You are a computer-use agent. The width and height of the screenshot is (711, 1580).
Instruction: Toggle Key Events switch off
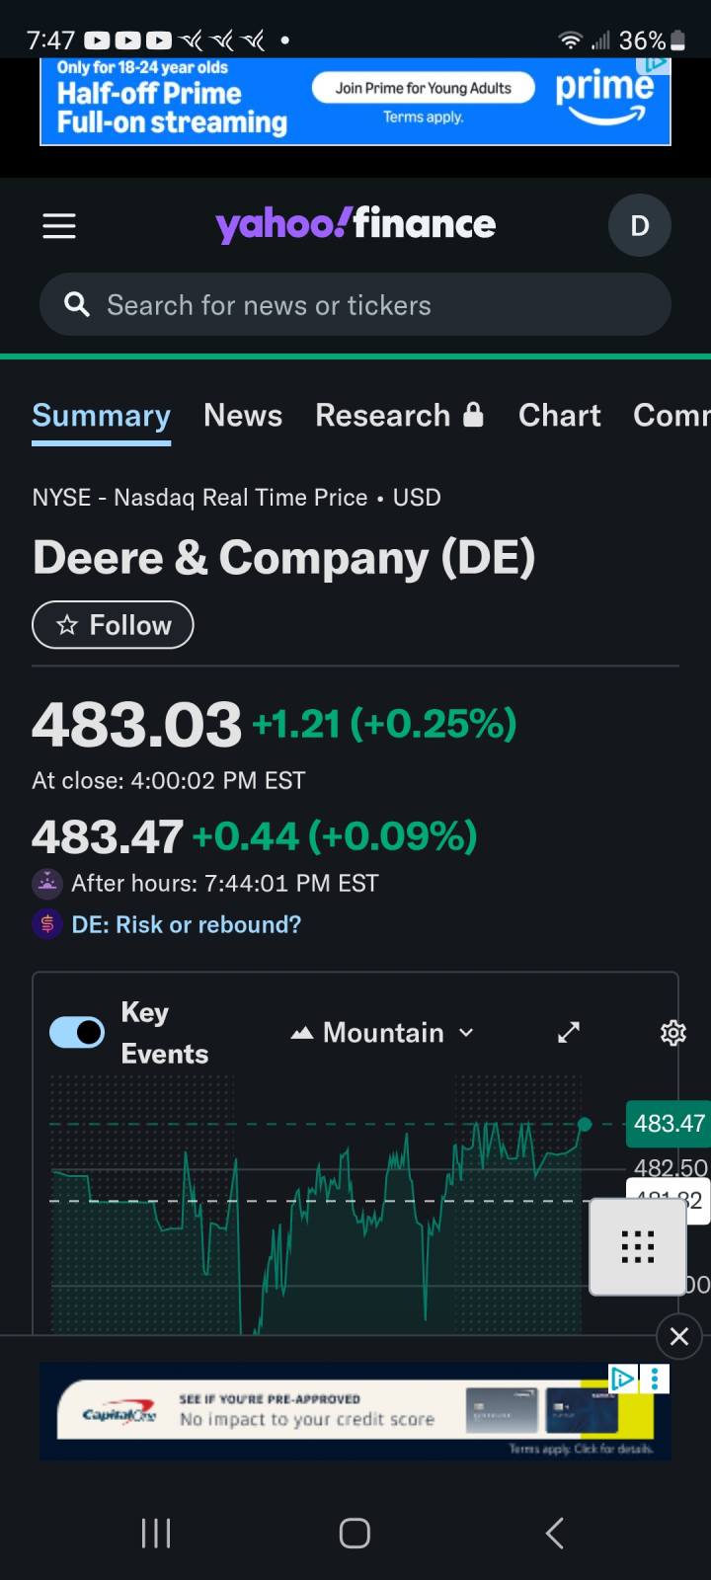[77, 1032]
